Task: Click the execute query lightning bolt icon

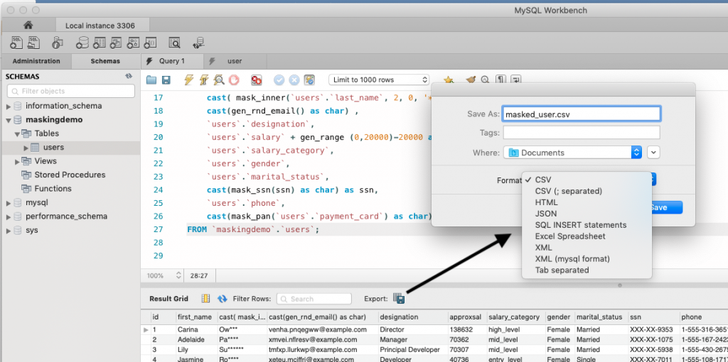Action: coord(189,80)
